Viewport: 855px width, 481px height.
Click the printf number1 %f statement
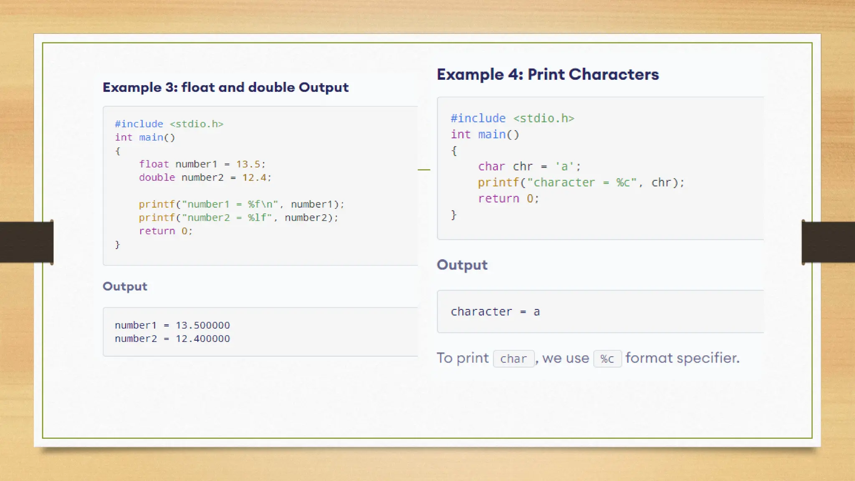241,204
